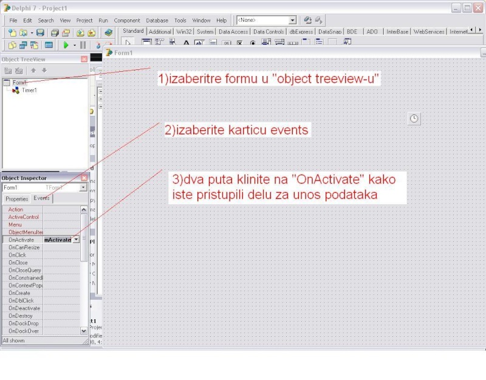Click Remove File from Project icon
The image size is (486, 380).
[92, 32]
